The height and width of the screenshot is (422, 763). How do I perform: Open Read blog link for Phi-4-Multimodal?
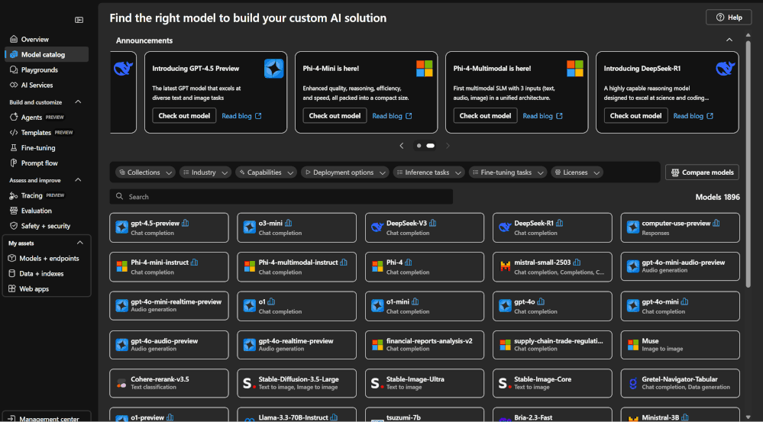pos(542,116)
